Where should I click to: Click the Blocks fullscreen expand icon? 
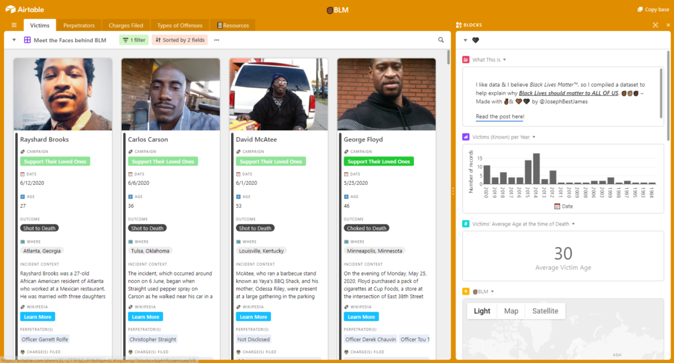point(656,25)
